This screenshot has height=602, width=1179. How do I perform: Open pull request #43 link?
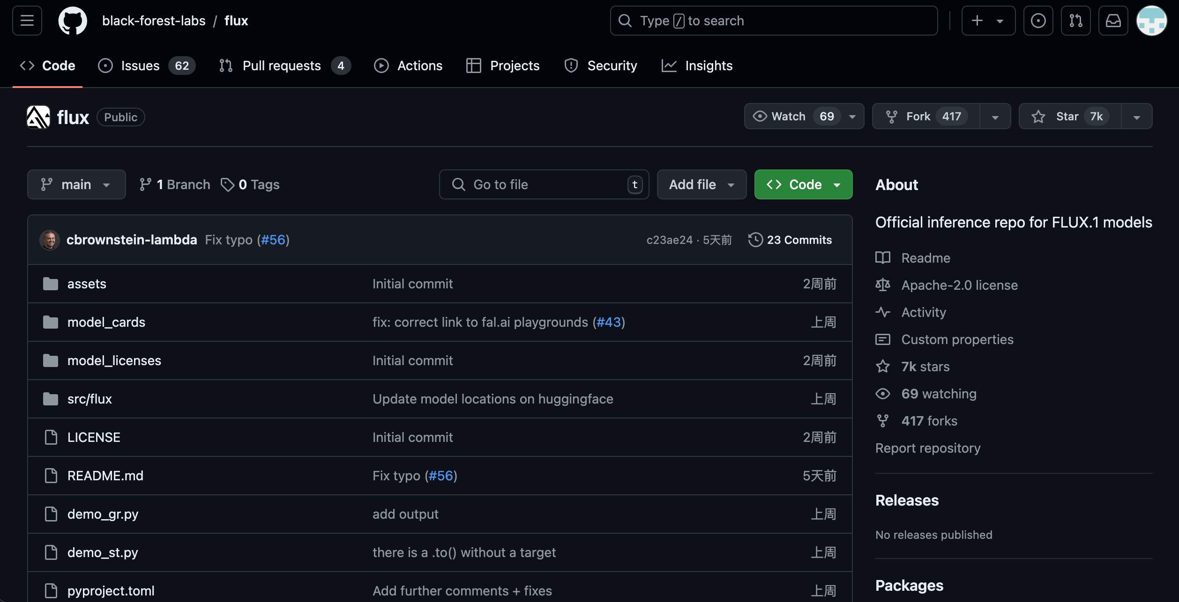point(609,322)
